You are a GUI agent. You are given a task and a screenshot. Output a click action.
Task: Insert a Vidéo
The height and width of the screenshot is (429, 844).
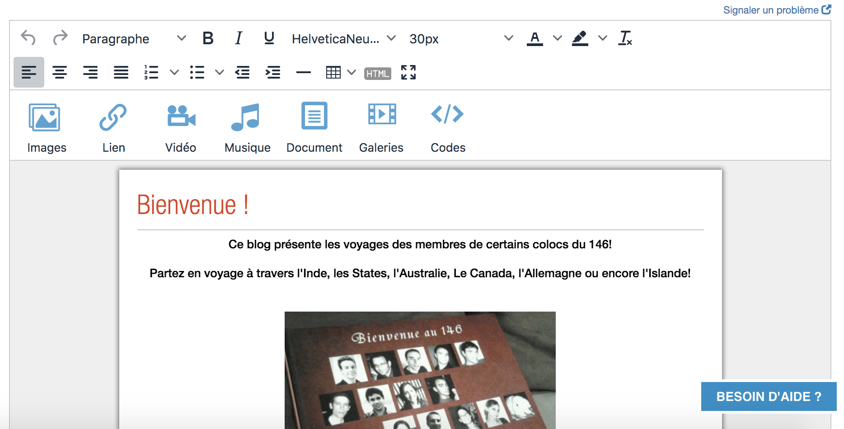tap(181, 127)
